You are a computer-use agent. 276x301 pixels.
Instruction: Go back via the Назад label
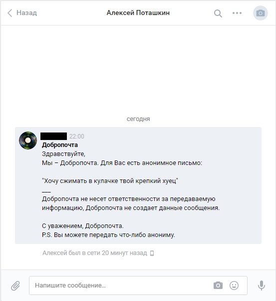(26, 13)
